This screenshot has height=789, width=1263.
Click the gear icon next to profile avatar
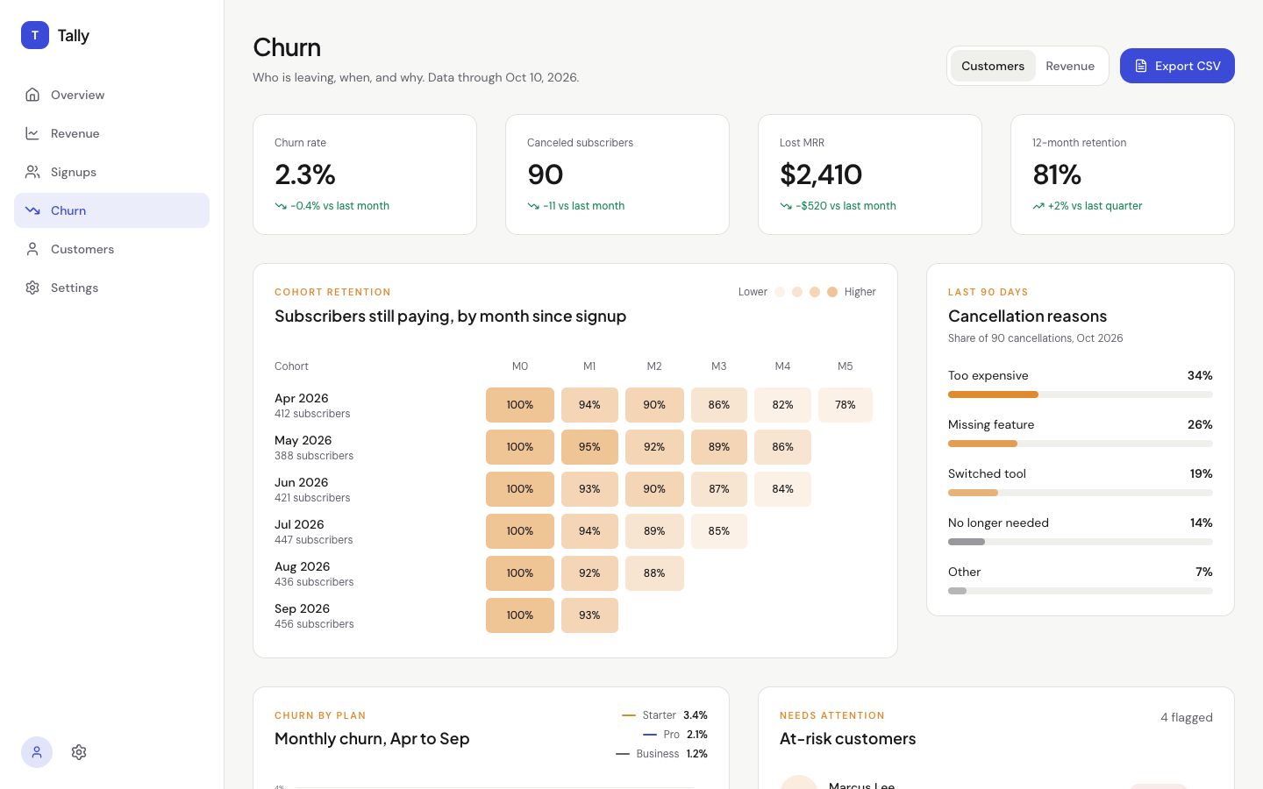pos(79,752)
